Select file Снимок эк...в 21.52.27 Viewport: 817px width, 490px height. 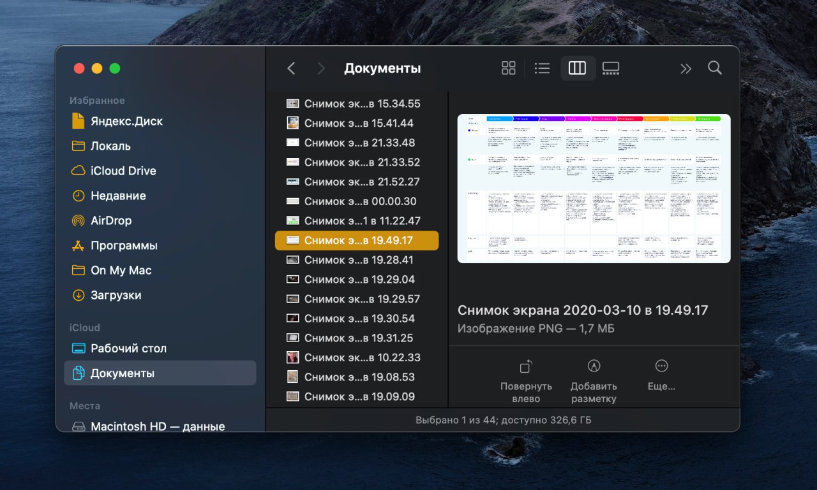pyautogui.click(x=357, y=182)
